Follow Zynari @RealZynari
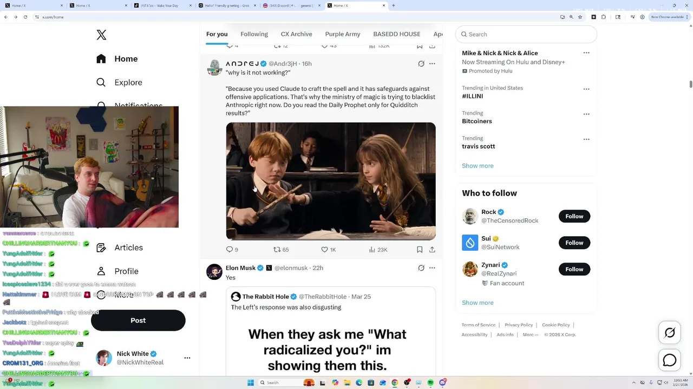 click(x=574, y=269)
